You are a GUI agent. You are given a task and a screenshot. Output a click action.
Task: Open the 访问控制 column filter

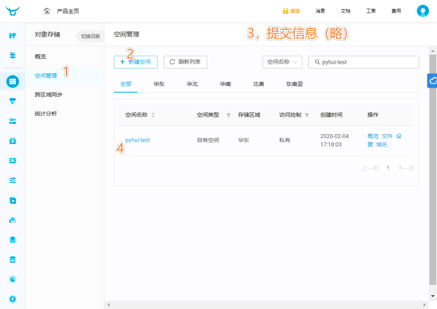point(306,115)
